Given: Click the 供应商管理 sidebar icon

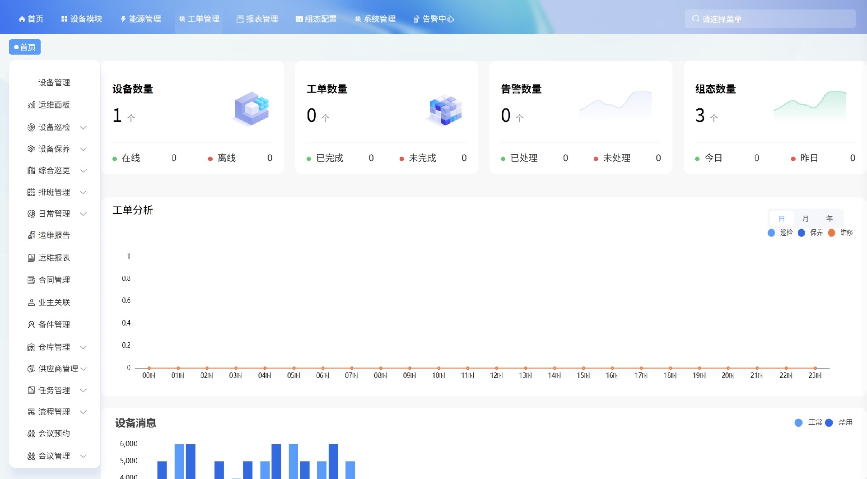Looking at the screenshot, I should click(31, 369).
